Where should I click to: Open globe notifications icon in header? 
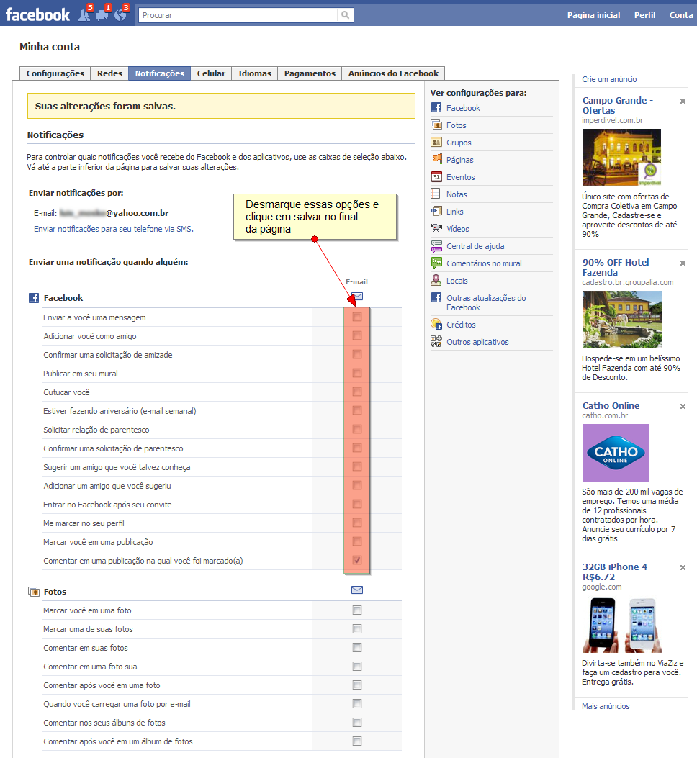(x=120, y=15)
